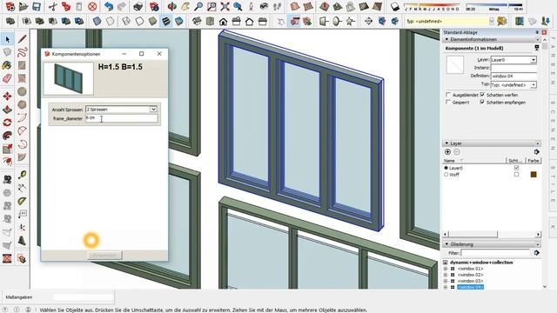Collapse the Elementinformationen panel
This screenshot has height=313, width=557.
446,39
